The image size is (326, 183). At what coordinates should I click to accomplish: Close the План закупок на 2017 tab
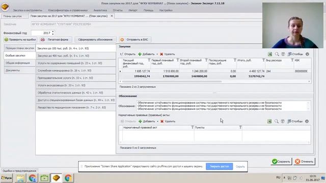pyautogui.click(x=112, y=16)
